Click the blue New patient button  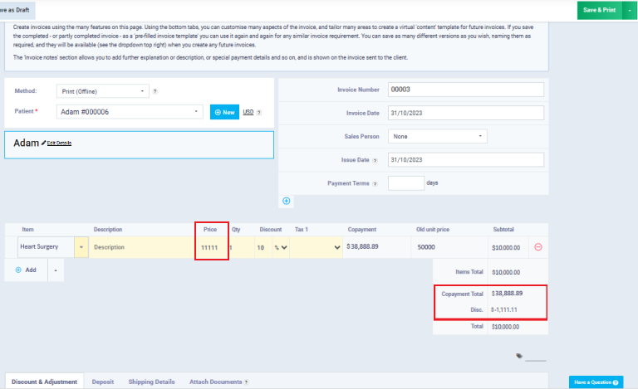[x=224, y=112]
